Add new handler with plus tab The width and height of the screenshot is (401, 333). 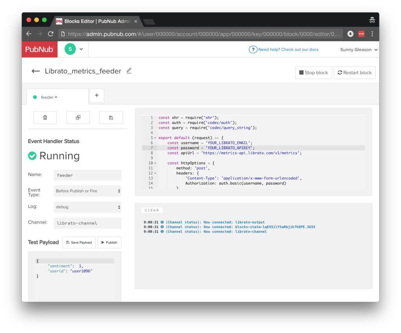97,96
